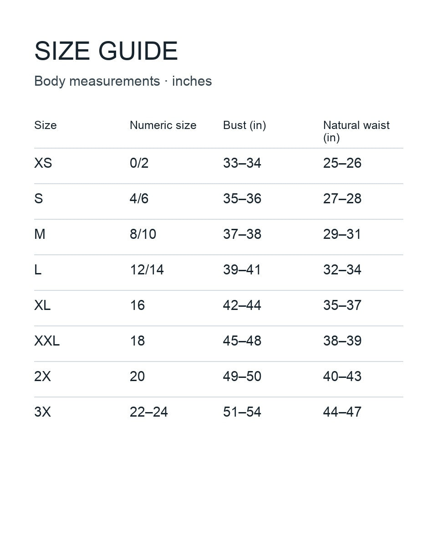Click the Body measurements inches subtitle
This screenshot has height=547, width=437.
pyautogui.click(x=123, y=81)
